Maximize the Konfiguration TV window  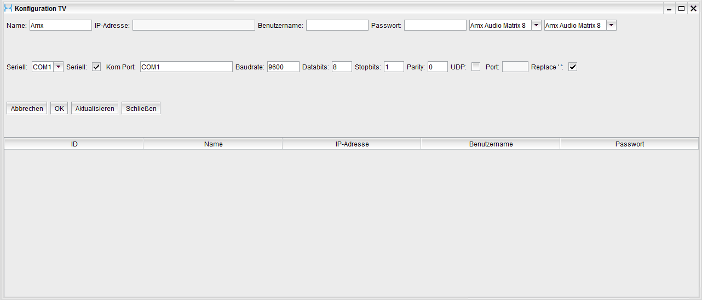681,8
